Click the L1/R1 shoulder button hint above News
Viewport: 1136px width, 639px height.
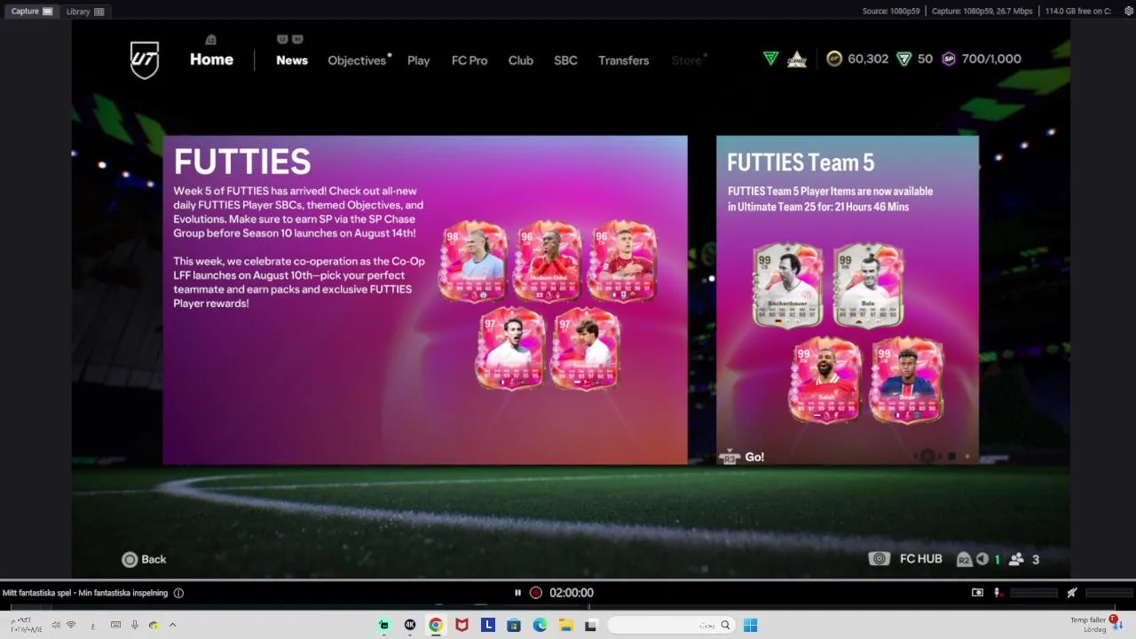(x=290, y=39)
